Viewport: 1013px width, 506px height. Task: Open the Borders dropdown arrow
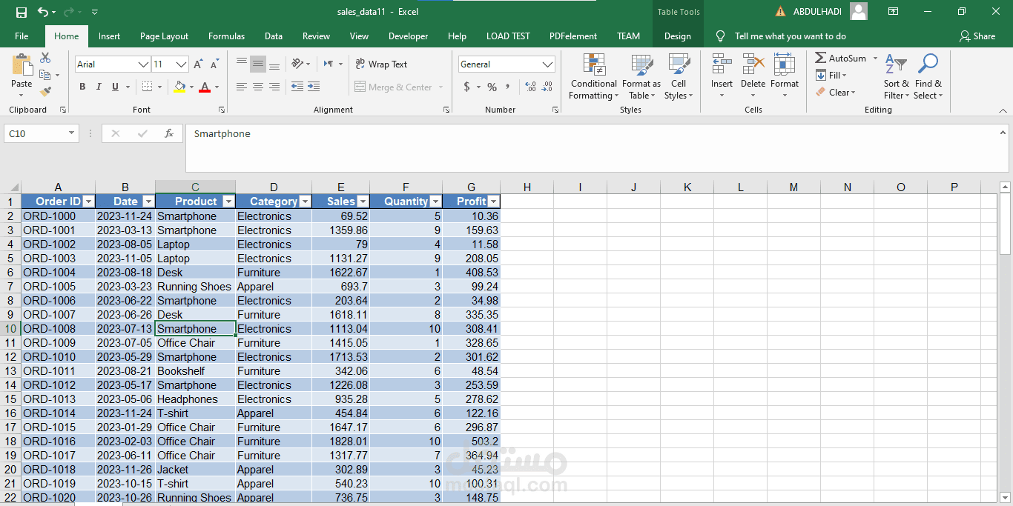159,87
